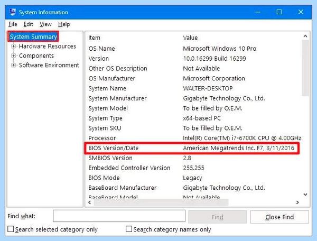This screenshot has height=241, width=317.
Task: Select System Summary in the tree
Action: coord(33,36)
